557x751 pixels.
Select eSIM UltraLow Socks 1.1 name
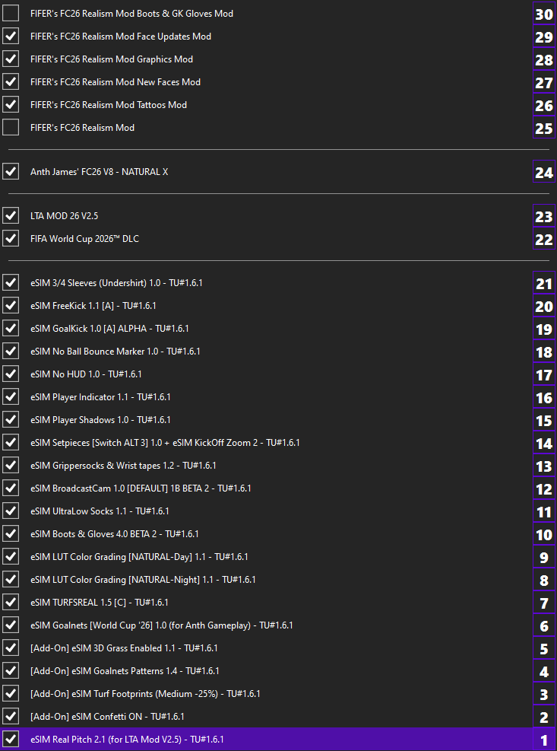point(100,511)
